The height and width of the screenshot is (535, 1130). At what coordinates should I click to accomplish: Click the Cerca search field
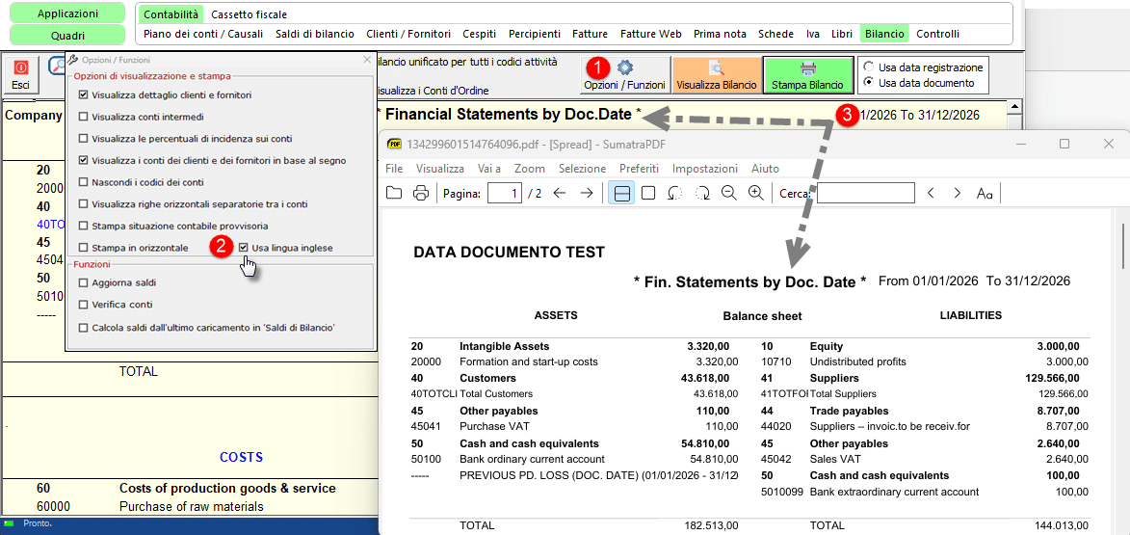[865, 193]
